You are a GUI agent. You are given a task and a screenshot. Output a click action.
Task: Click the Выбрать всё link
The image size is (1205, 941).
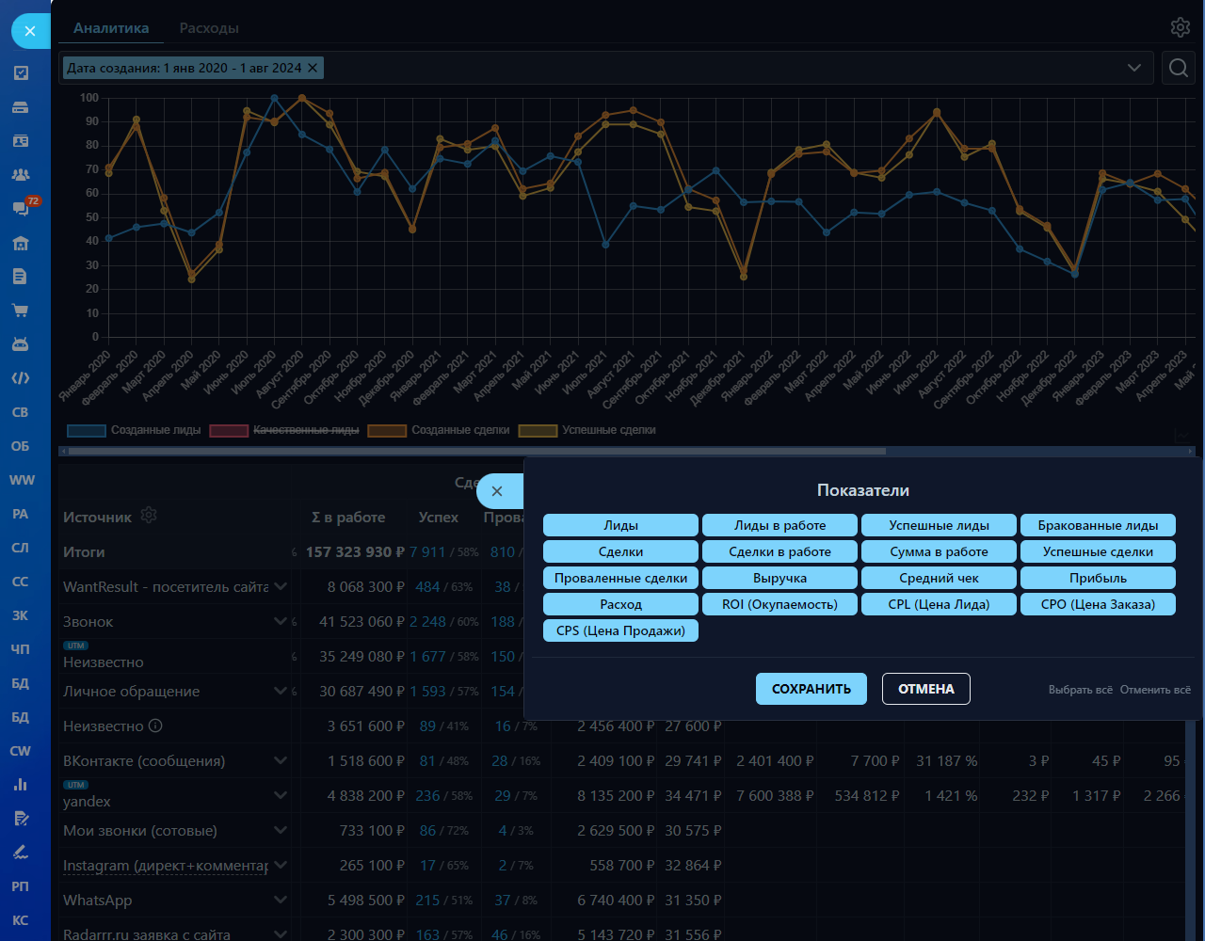(x=1080, y=690)
